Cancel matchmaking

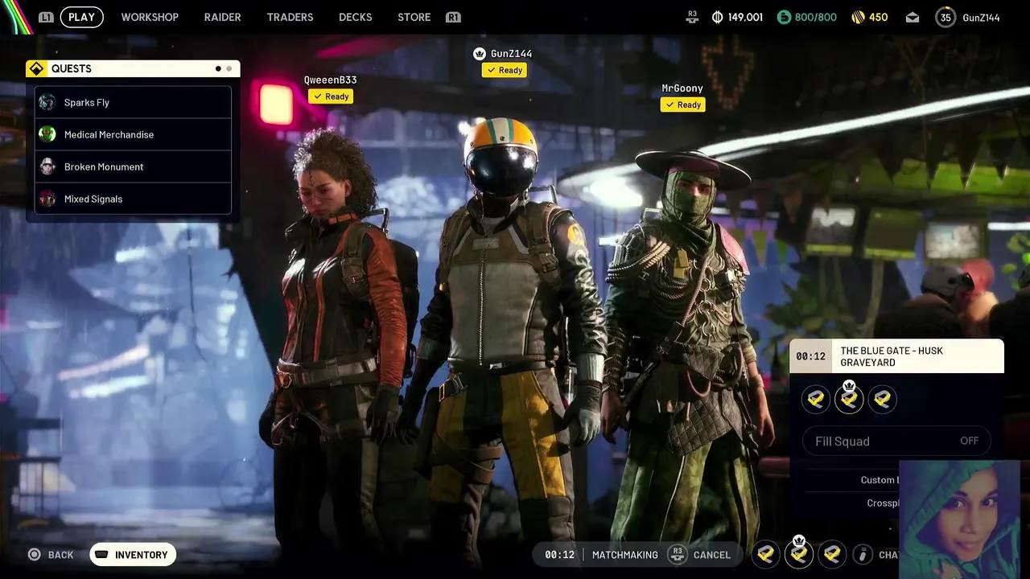(x=712, y=555)
